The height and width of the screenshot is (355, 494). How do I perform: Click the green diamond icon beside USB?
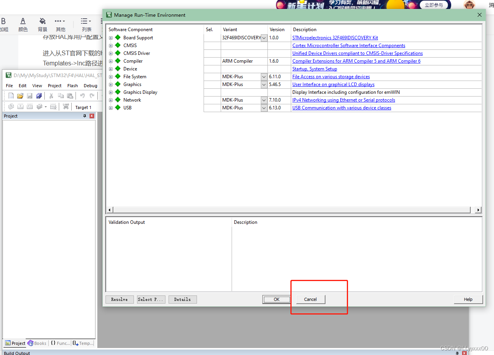click(118, 107)
